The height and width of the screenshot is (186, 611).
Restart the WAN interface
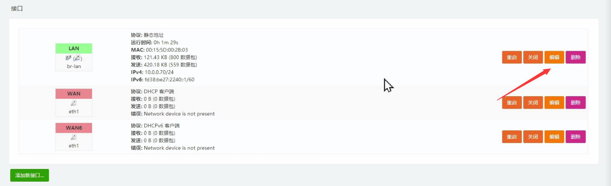pyautogui.click(x=512, y=103)
